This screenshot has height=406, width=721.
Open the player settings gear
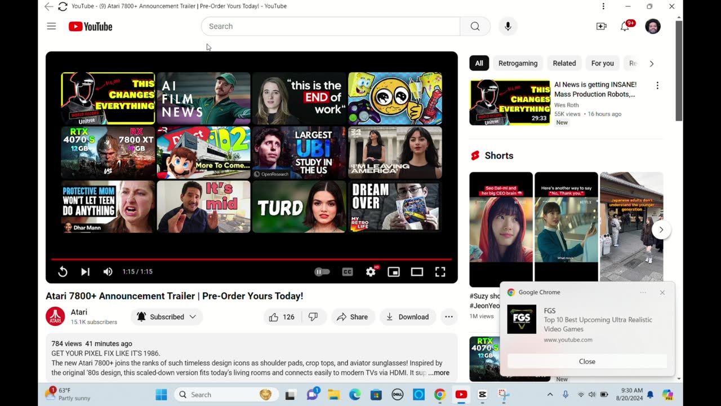(371, 272)
